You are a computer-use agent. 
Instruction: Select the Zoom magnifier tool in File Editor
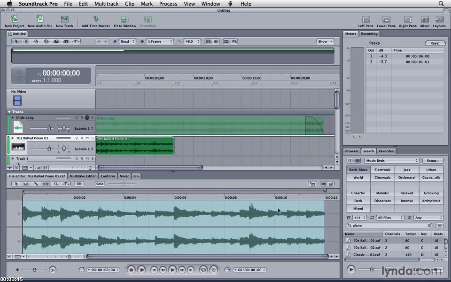click(x=56, y=184)
